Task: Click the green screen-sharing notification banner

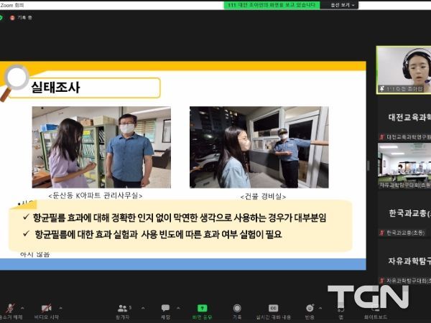Action: coord(272,5)
